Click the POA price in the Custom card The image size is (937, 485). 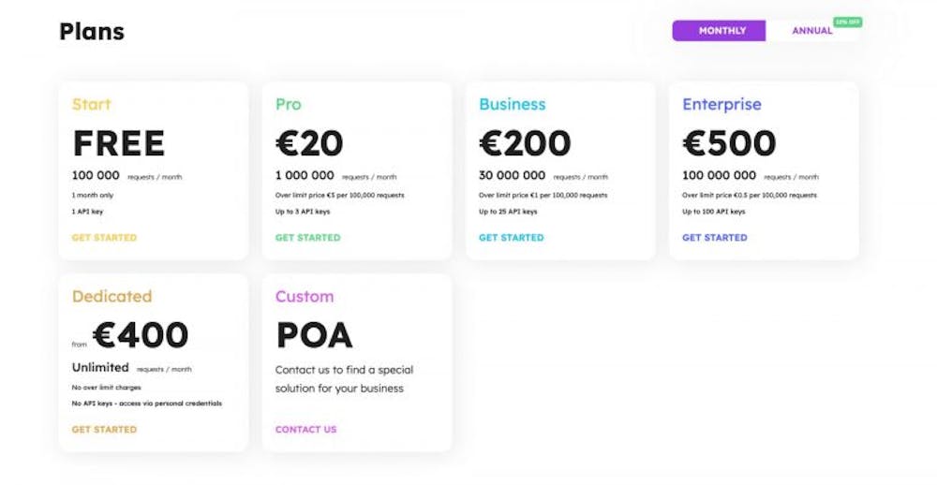point(314,335)
